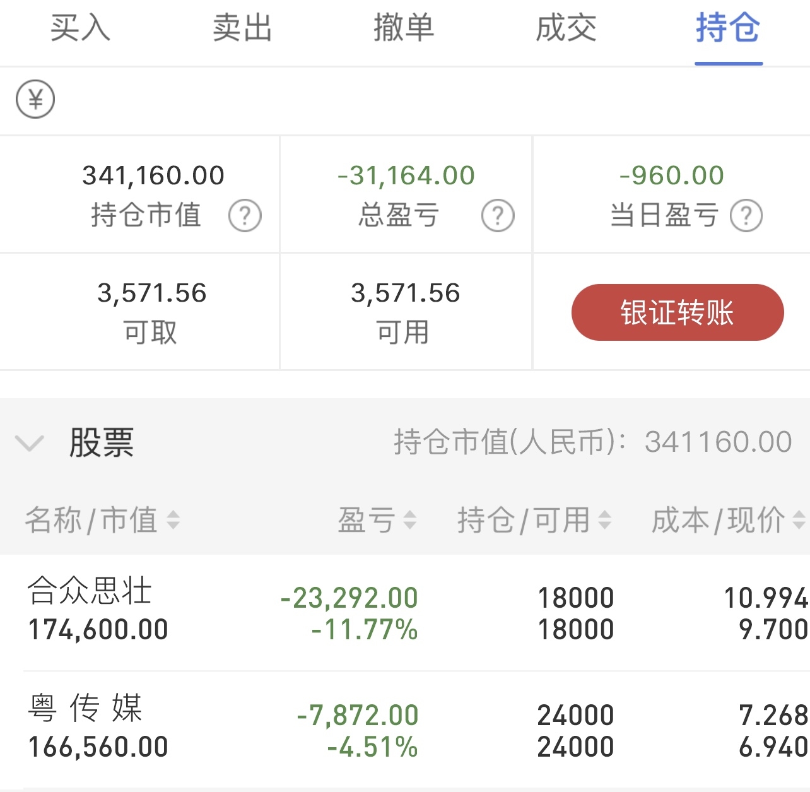
Task: Open the 成交 tab
Action: [566, 28]
